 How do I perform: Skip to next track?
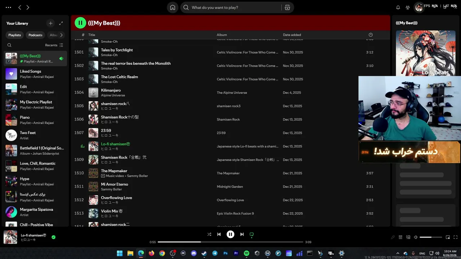tap(242, 234)
